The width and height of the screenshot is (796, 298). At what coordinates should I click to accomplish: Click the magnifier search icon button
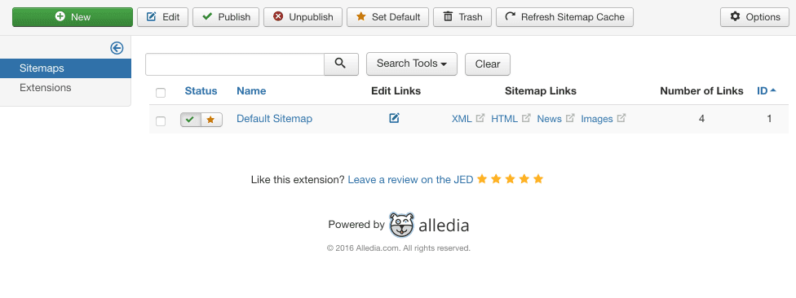pyautogui.click(x=341, y=64)
